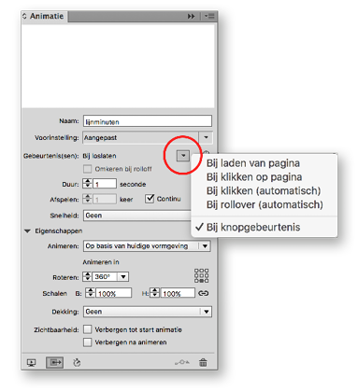Image resolution: width=358 pixels, height=391 pixels.
Task: Click the Schalen B 100% field
Action: pyautogui.click(x=113, y=293)
